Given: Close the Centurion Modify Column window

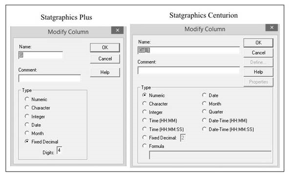Looking at the screenshot, I should coord(272,27).
